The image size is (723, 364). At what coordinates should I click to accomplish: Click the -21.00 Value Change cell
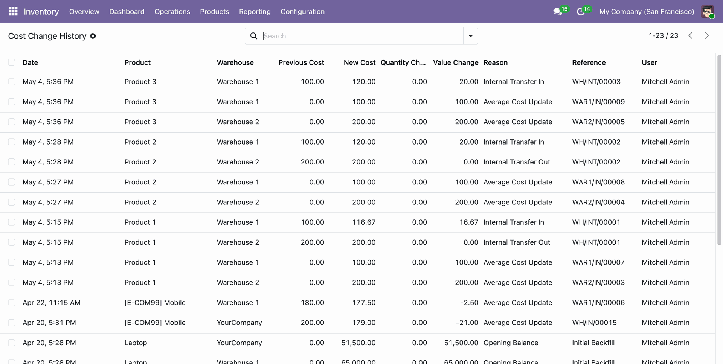tap(467, 323)
